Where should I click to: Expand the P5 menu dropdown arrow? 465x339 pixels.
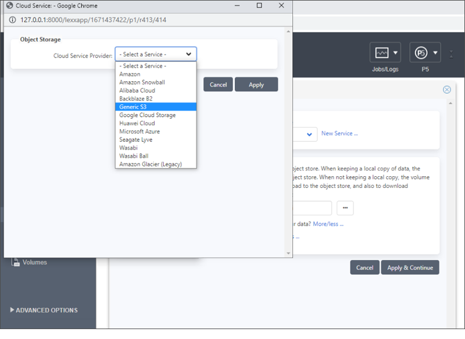pyautogui.click(x=435, y=53)
